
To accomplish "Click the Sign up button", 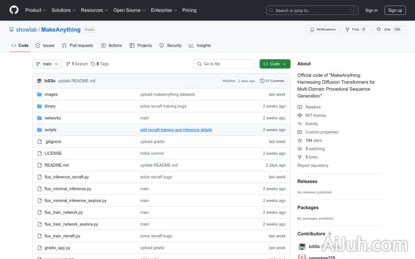I will 395,10.
